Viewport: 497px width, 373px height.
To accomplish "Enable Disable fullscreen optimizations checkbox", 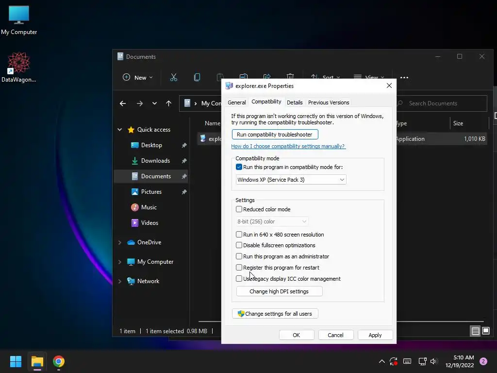I will point(239,245).
